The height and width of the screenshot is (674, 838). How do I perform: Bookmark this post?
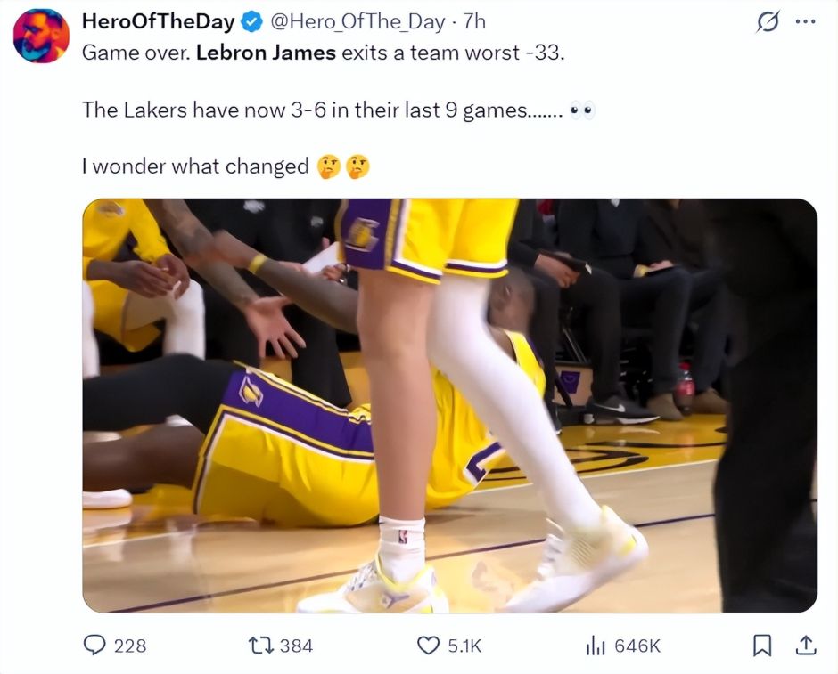coord(762,645)
